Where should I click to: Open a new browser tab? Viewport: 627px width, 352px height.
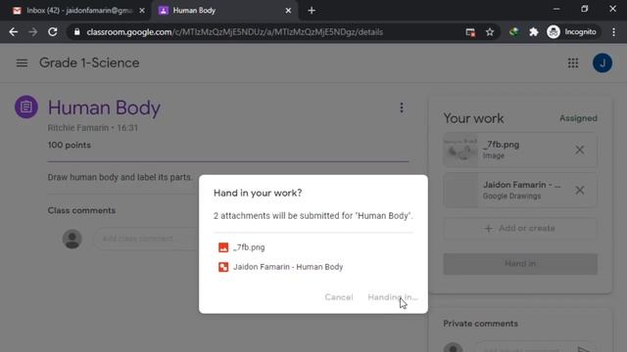pyautogui.click(x=312, y=11)
